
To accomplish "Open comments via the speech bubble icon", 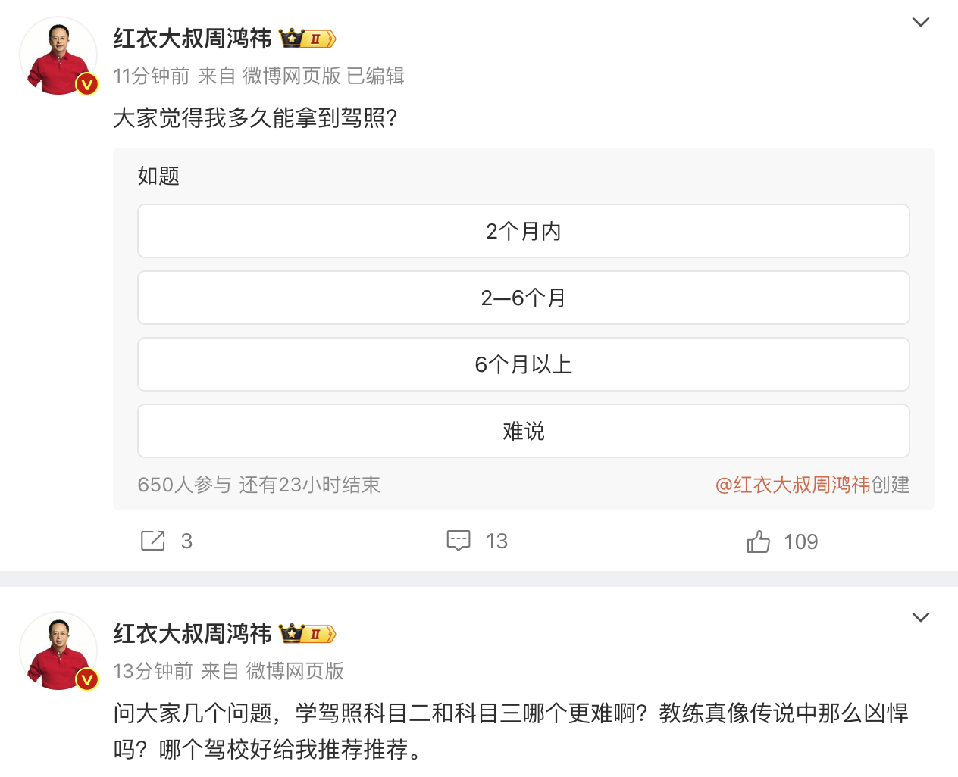I will coord(459,541).
